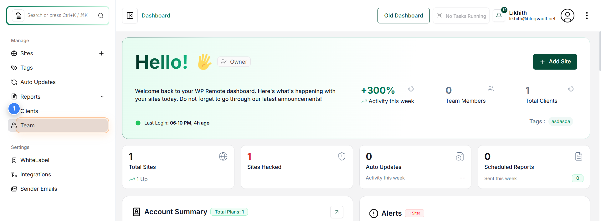The width and height of the screenshot is (601, 221).
Task: Open the three-dot overflow menu
Action: pos(587,15)
